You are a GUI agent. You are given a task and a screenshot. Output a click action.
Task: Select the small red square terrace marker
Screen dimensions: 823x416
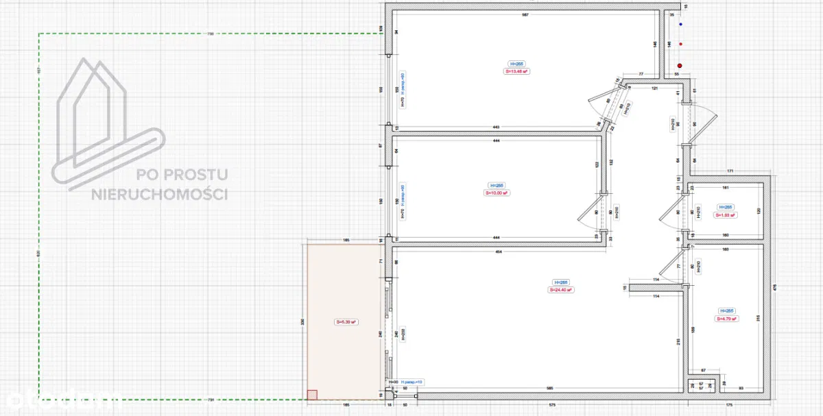click(312, 394)
